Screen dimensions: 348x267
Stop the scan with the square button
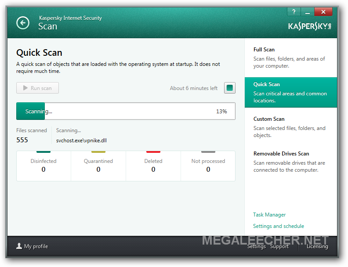(x=230, y=88)
